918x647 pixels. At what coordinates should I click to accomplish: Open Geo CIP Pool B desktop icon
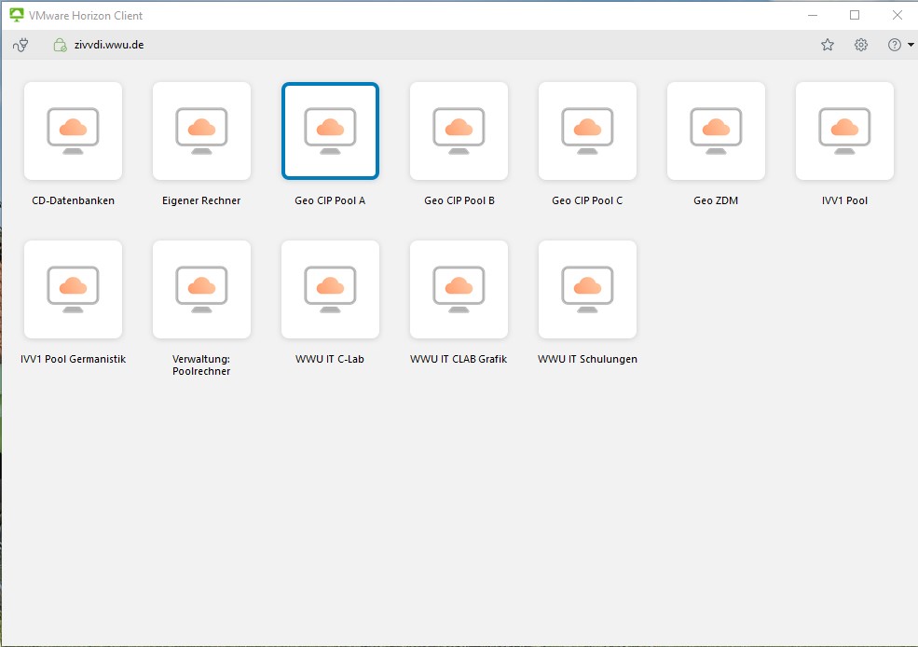(459, 131)
